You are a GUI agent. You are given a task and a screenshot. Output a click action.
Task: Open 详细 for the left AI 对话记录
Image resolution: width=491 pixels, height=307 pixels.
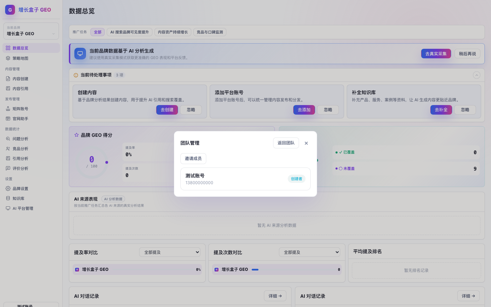point(275,296)
